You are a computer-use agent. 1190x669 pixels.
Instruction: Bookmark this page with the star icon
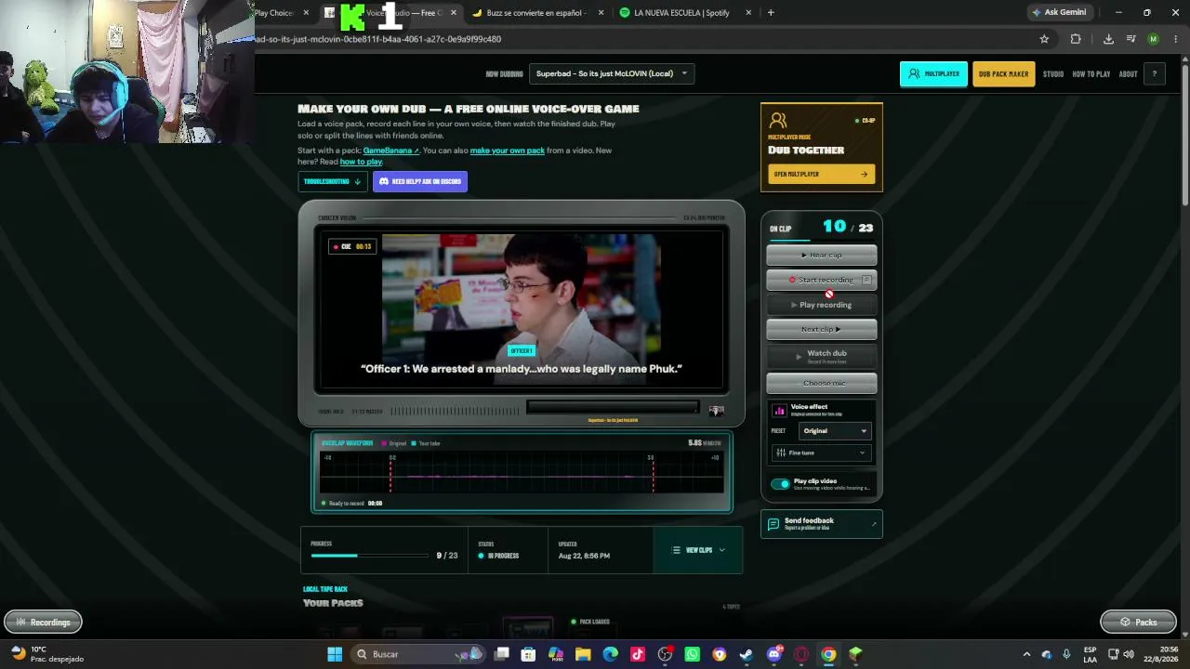click(1044, 39)
